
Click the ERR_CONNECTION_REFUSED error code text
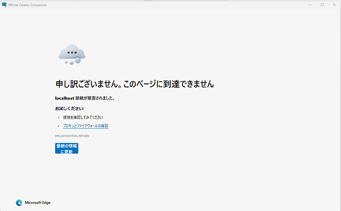(x=72, y=136)
